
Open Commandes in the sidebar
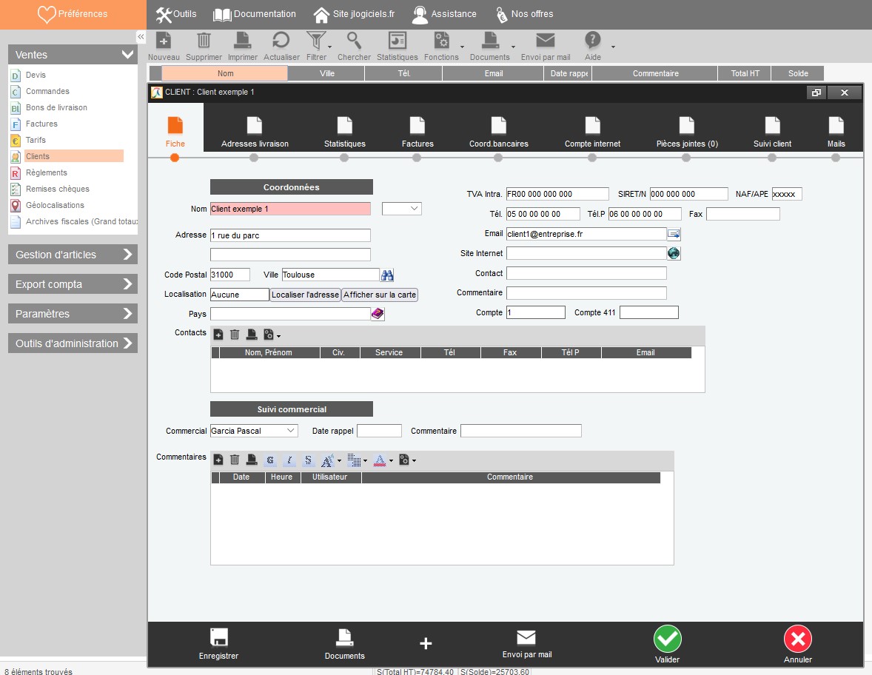point(47,91)
